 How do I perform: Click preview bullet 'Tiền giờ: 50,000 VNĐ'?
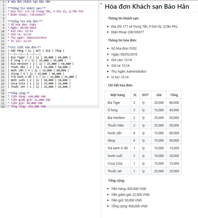pyautogui.click(x=126, y=200)
